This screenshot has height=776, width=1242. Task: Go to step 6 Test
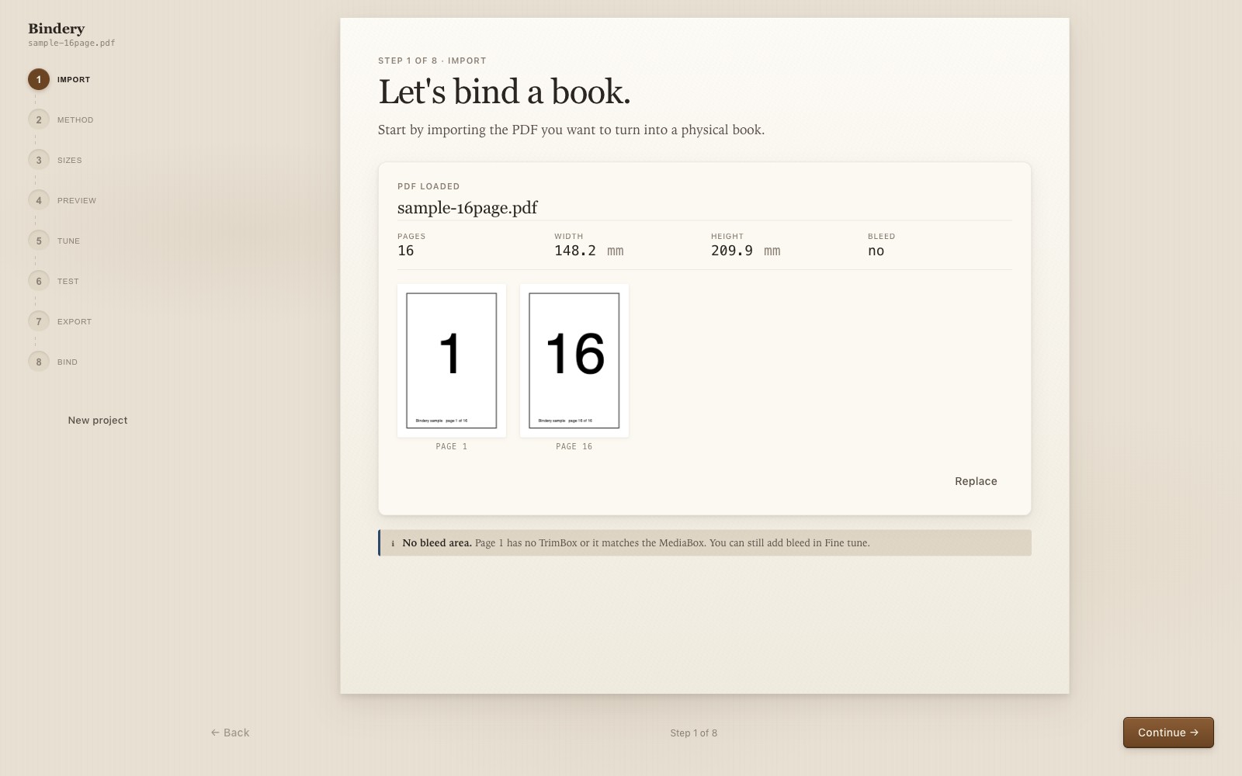click(54, 281)
